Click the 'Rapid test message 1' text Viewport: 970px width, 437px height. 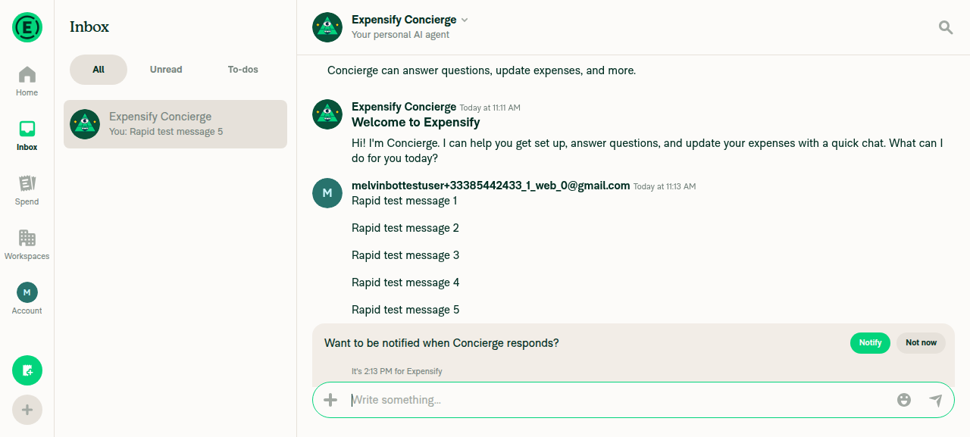tap(405, 201)
